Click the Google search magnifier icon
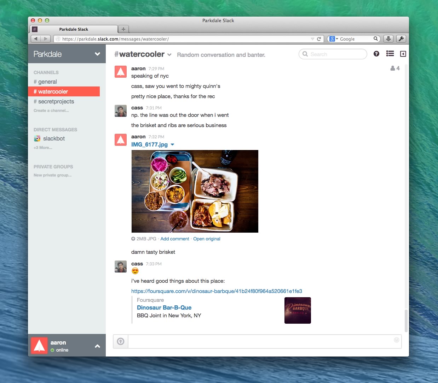The image size is (438, 383). coord(376,39)
